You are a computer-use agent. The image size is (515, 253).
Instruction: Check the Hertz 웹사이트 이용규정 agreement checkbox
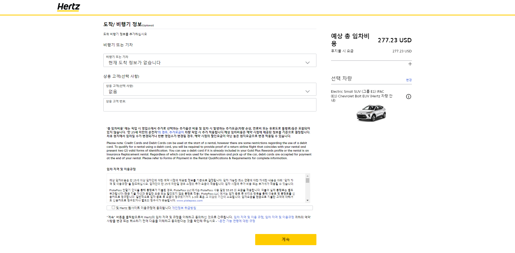(113, 207)
